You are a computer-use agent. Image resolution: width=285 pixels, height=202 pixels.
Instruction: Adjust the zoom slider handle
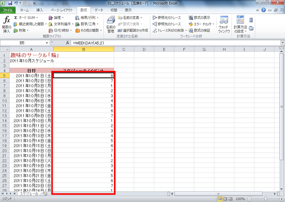266,199
